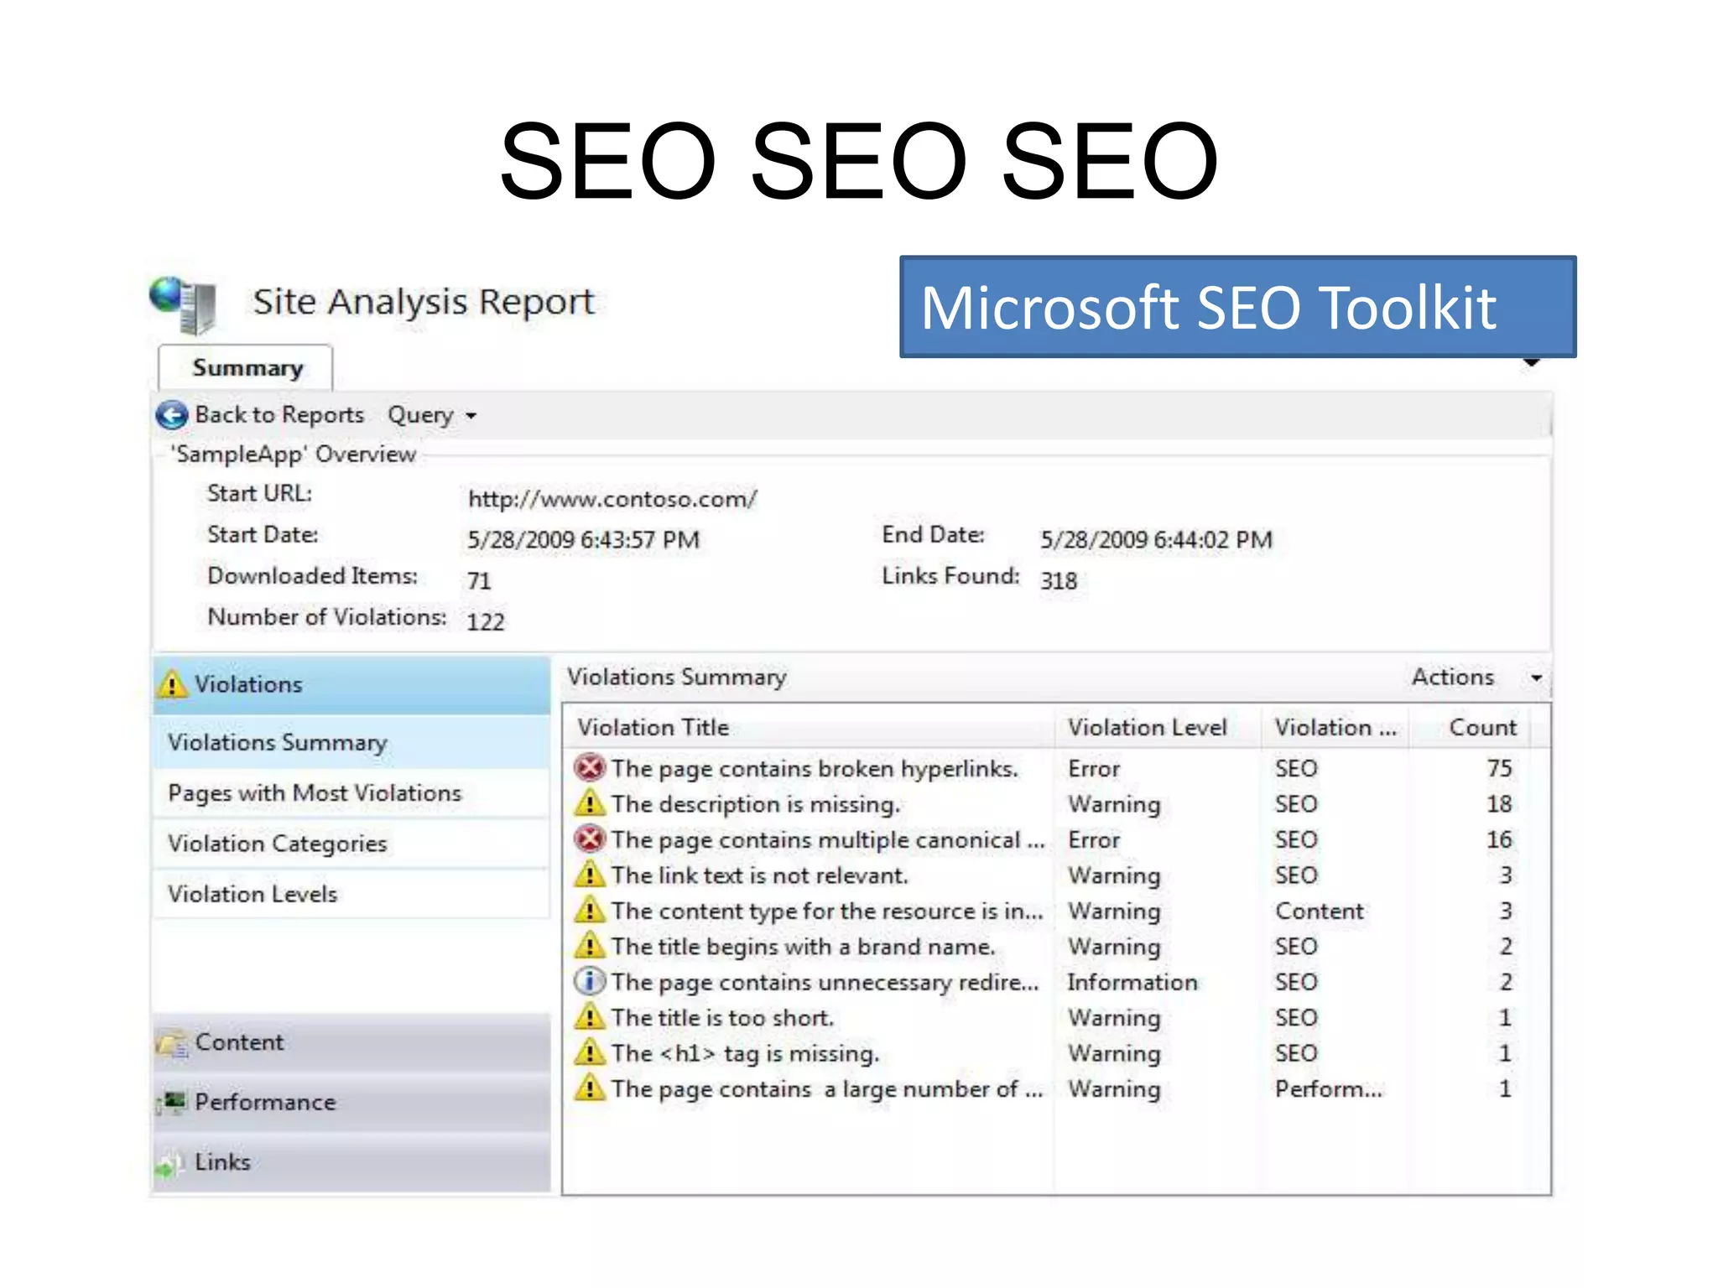Click error icon beside broken hyperlinks row
Viewport: 1718px width, 1288px height.
point(591,767)
